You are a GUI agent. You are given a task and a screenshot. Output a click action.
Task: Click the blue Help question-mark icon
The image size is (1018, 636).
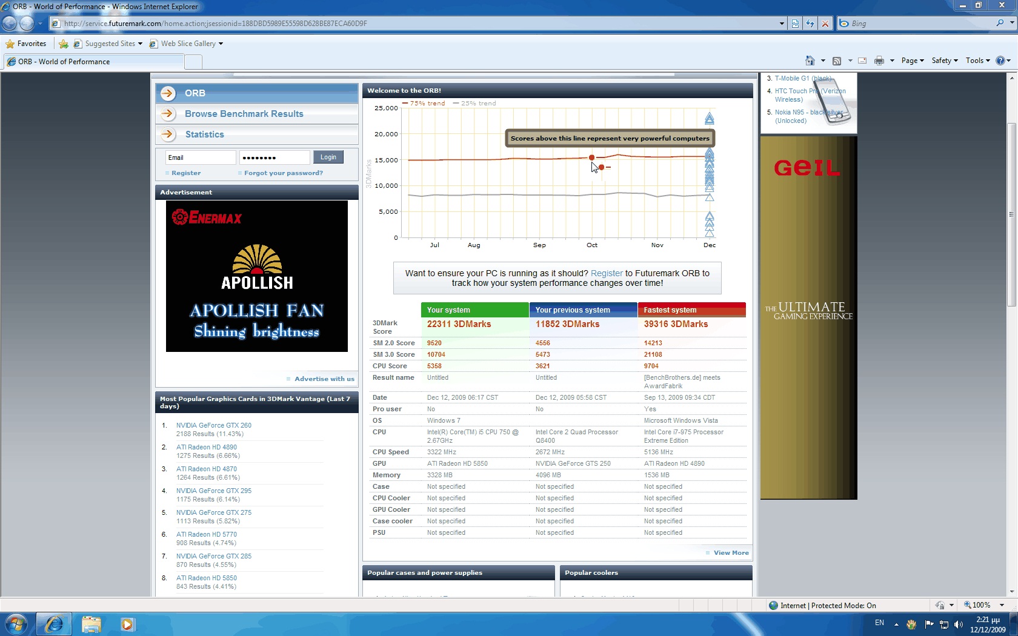coord(1000,61)
